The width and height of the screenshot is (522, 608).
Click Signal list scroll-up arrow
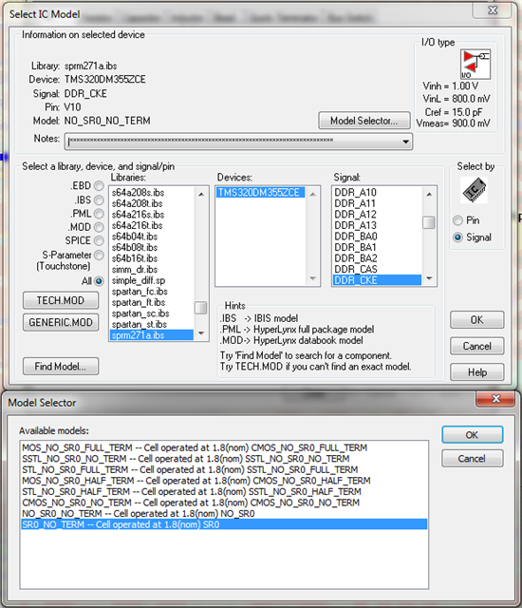pos(429,194)
